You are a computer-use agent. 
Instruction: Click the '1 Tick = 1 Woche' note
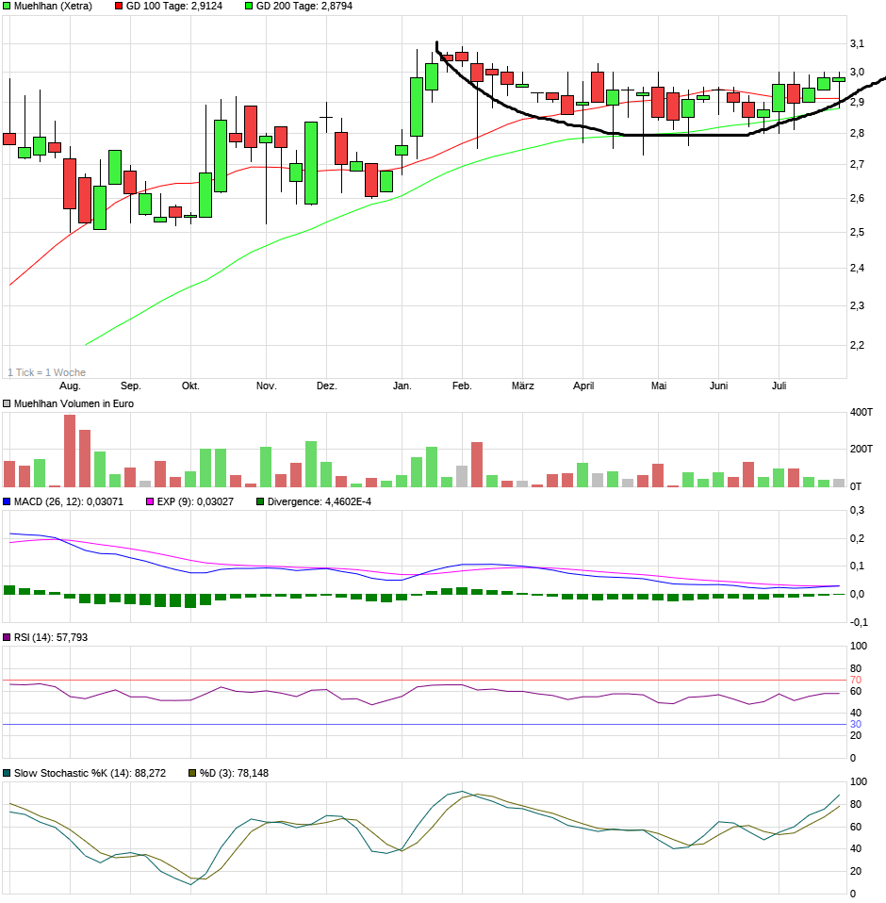[x=46, y=372]
